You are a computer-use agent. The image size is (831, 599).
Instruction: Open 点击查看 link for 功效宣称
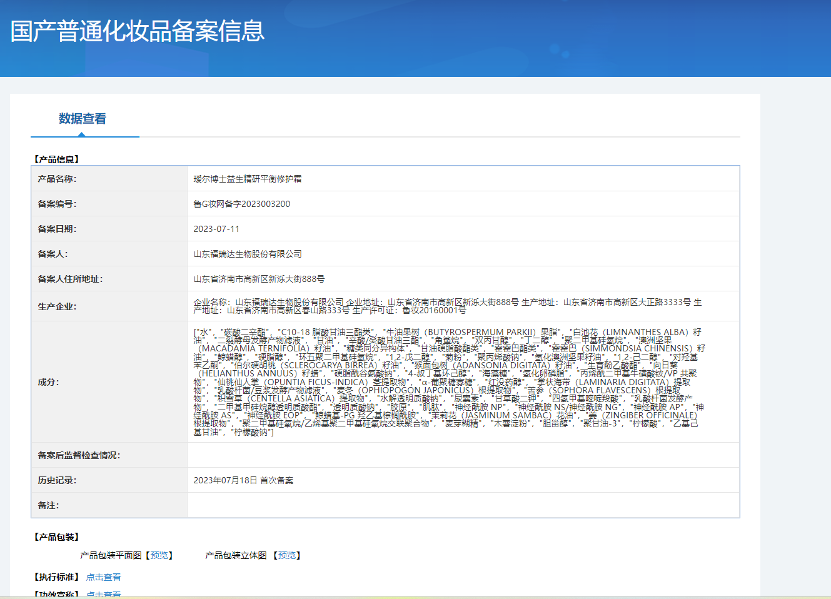[103, 594]
